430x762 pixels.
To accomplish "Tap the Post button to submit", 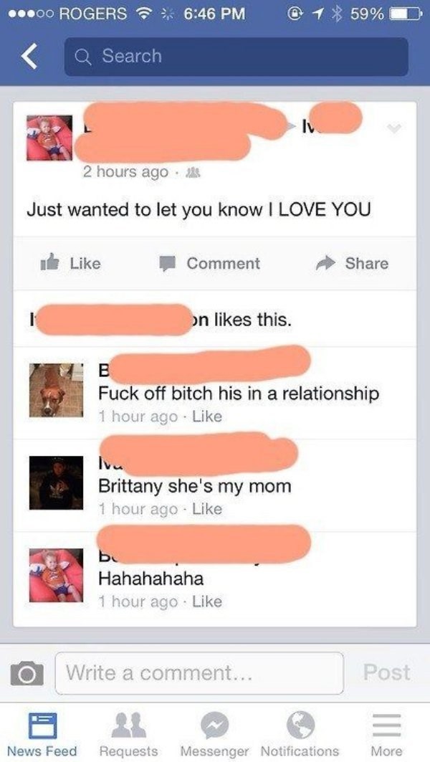I will click(387, 672).
